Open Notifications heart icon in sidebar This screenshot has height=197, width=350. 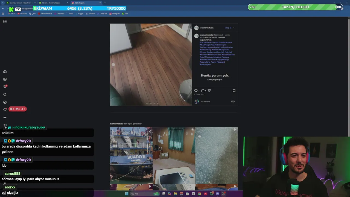[5, 110]
